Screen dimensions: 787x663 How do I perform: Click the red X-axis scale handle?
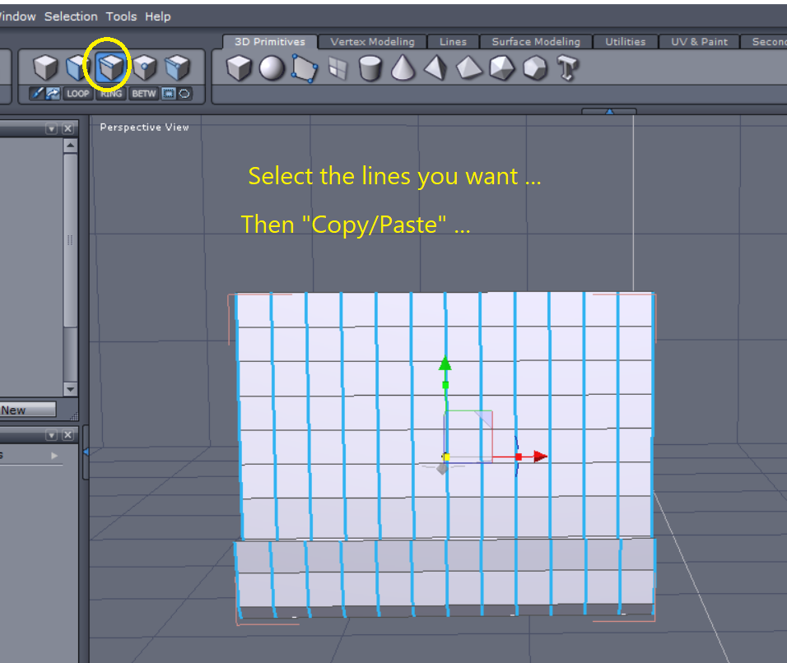(x=519, y=457)
